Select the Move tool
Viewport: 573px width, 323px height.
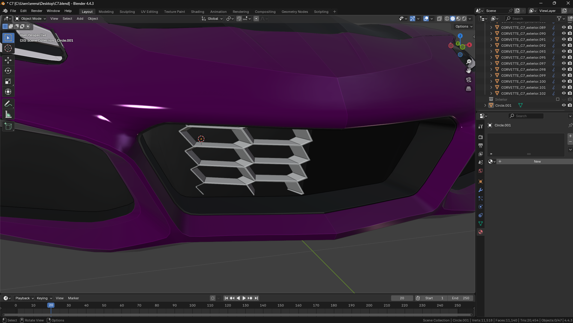[8, 60]
